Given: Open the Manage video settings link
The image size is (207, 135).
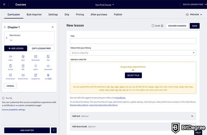Looking at the screenshot, I should 79,105.
